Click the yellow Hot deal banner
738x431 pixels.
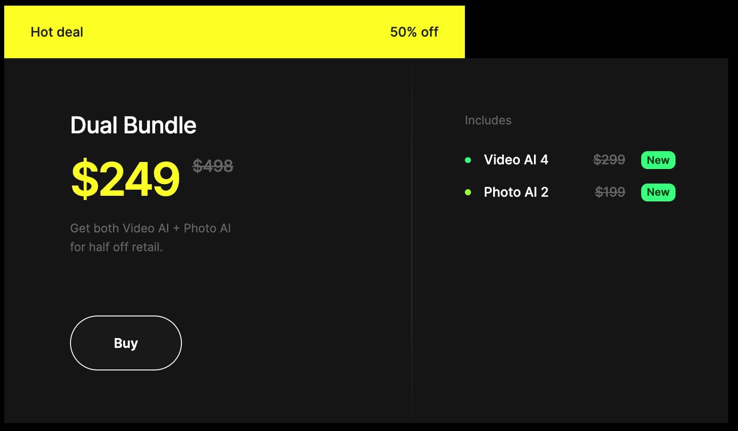point(235,31)
